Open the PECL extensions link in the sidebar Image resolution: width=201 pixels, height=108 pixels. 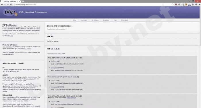(x=7, y=47)
